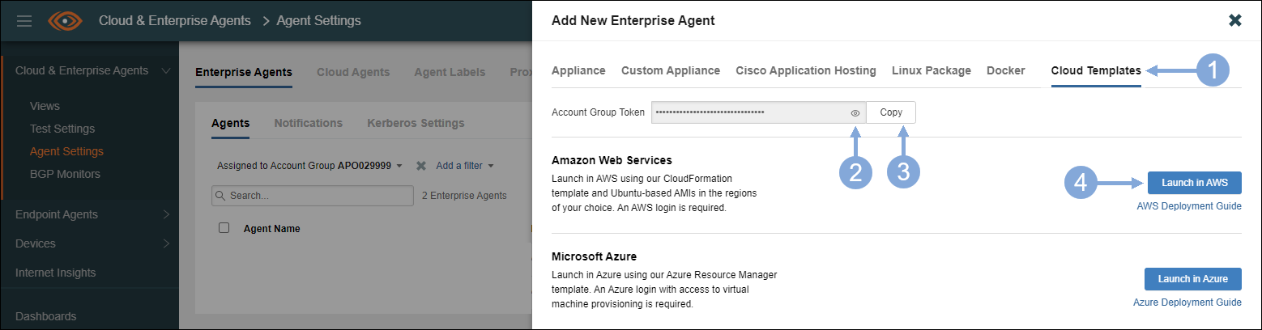Open the Azure Deployment Guide link

1187,302
